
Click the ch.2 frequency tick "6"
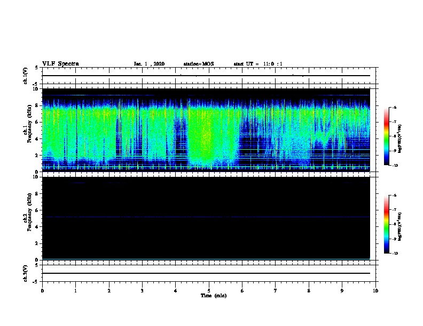pos(37,210)
